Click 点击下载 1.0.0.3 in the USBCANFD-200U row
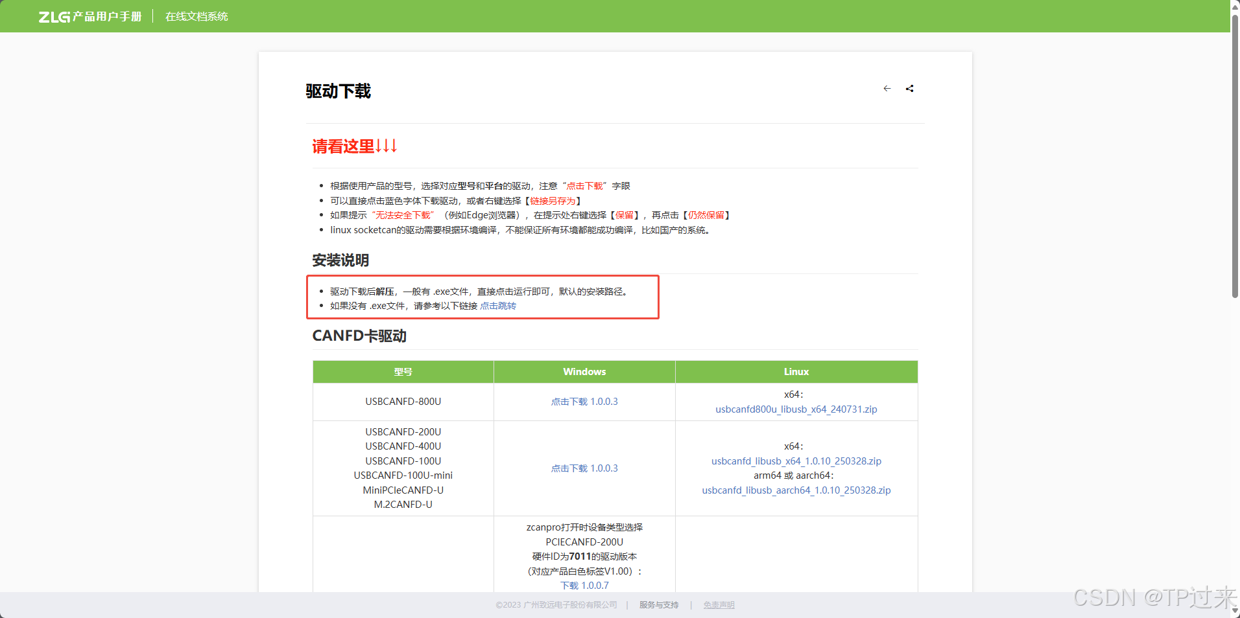Screen dimensions: 1240x618 pyautogui.click(x=584, y=468)
